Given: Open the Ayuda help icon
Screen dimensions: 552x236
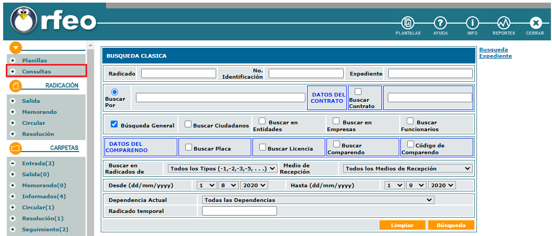Looking at the screenshot, I should tap(440, 23).
